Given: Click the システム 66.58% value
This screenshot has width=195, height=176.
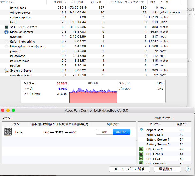Looking at the screenshot, I should pyautogui.click(x=62, y=83).
